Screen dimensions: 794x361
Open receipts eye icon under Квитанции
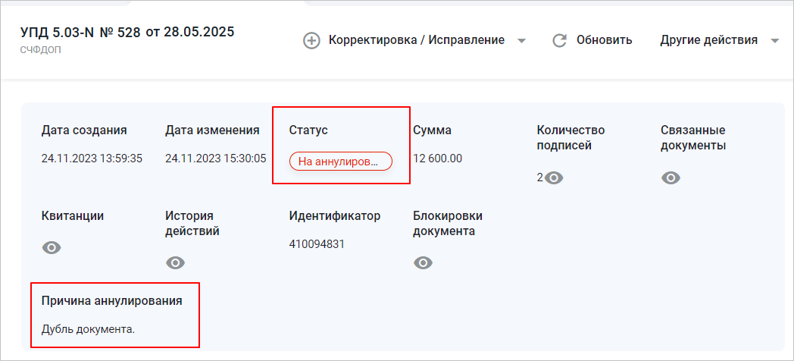(52, 247)
